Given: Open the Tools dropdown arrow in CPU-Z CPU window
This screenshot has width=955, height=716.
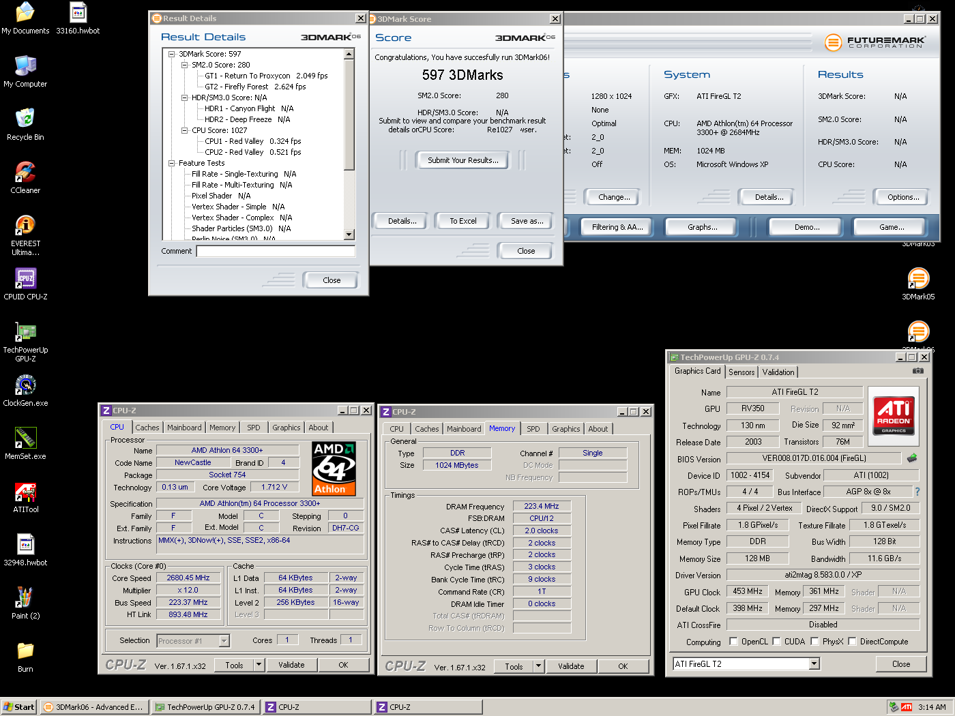Looking at the screenshot, I should pyautogui.click(x=259, y=665).
